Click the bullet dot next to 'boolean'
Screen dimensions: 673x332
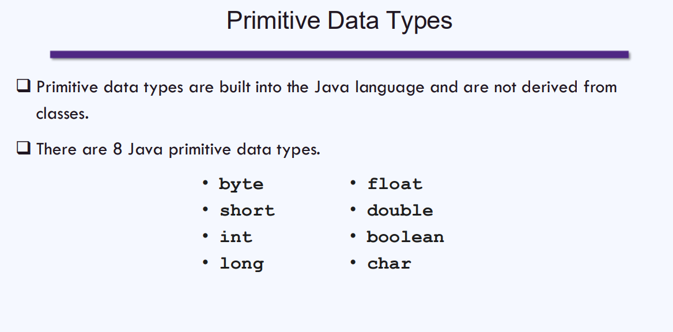pyautogui.click(x=353, y=236)
